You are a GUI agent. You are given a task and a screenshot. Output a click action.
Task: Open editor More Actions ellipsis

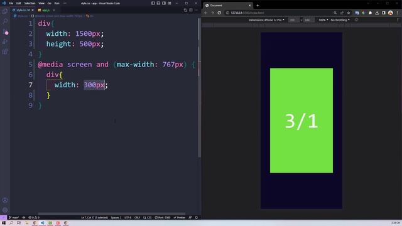(197, 10)
